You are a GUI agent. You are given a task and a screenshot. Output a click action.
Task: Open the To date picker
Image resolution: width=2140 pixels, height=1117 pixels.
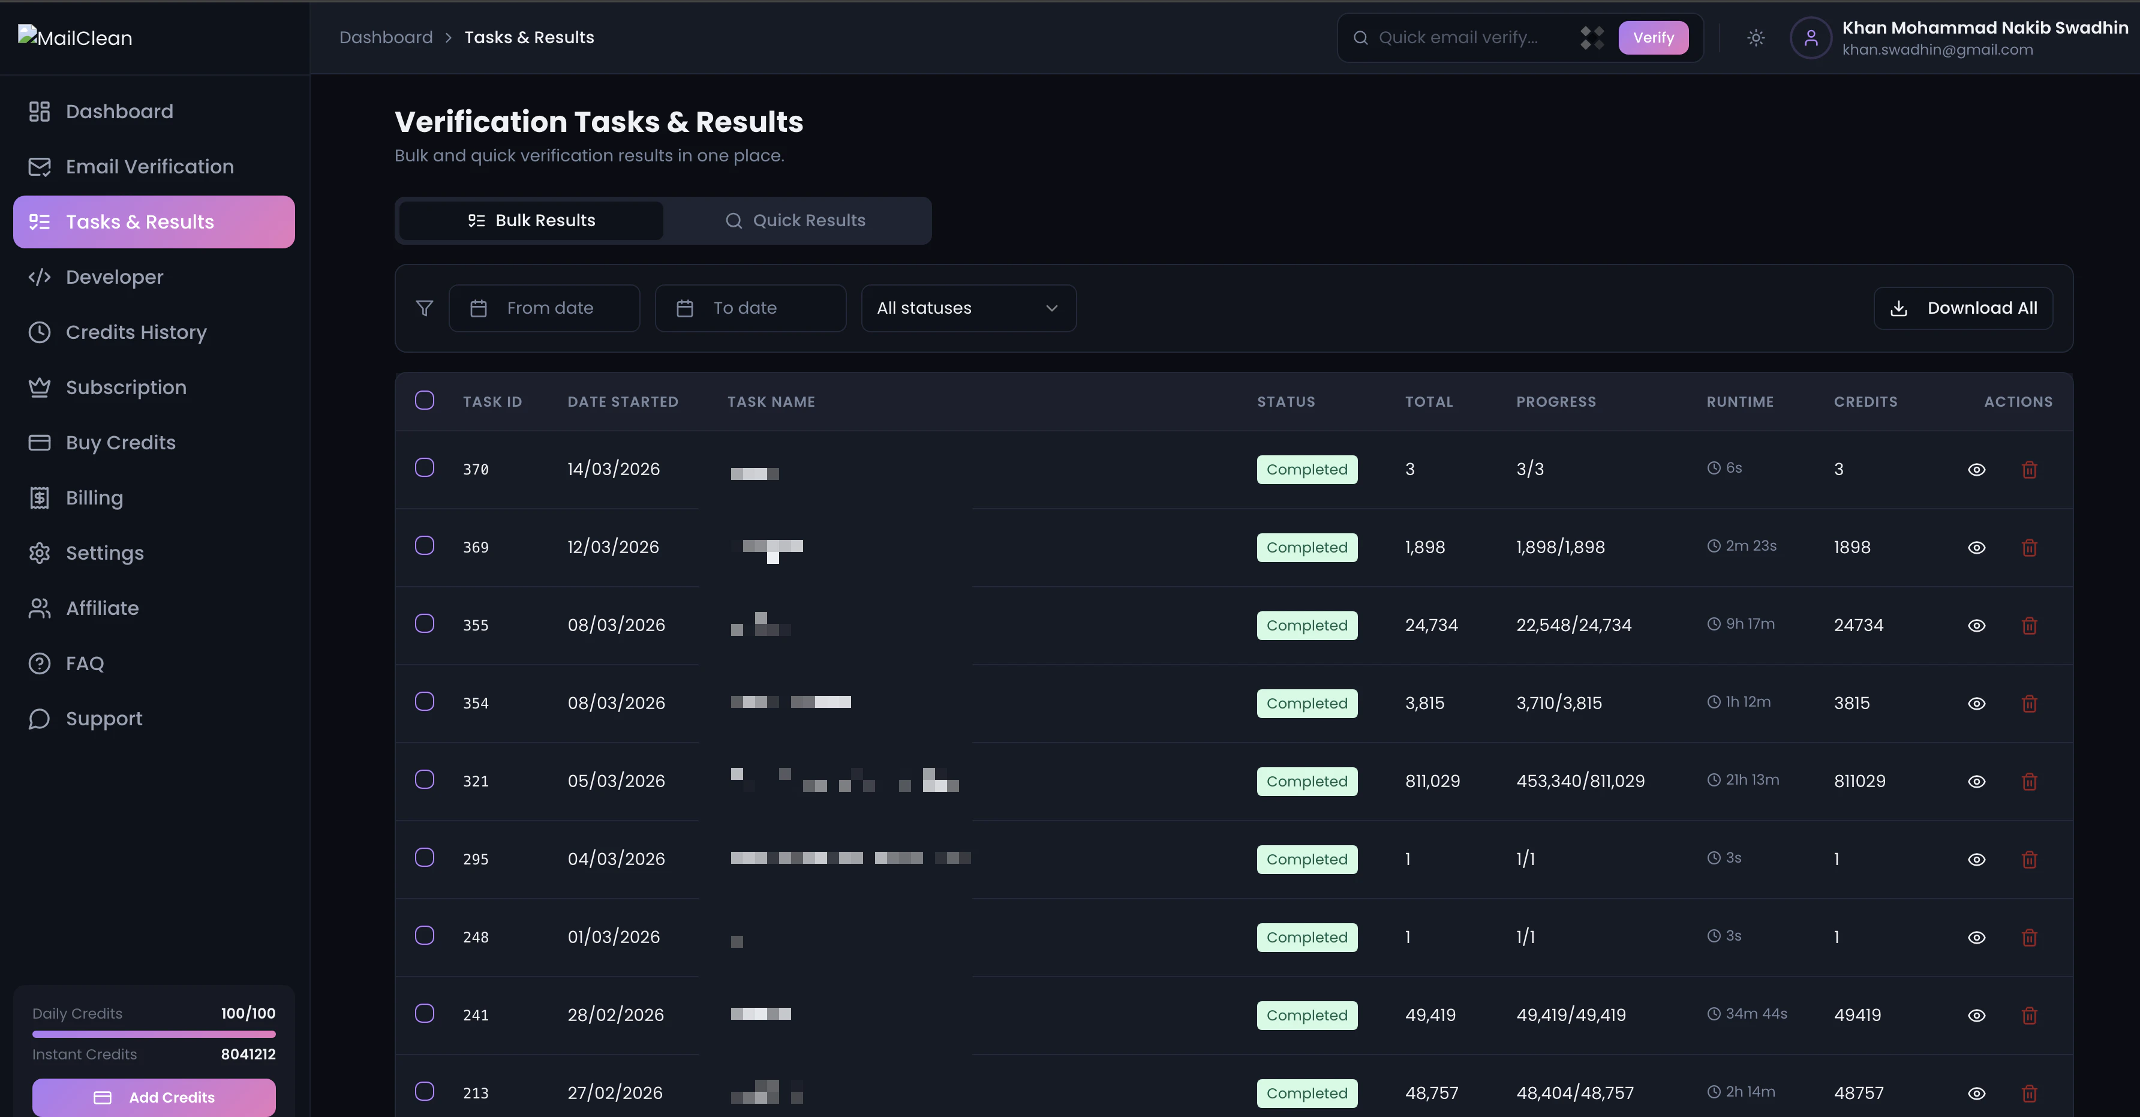[750, 308]
